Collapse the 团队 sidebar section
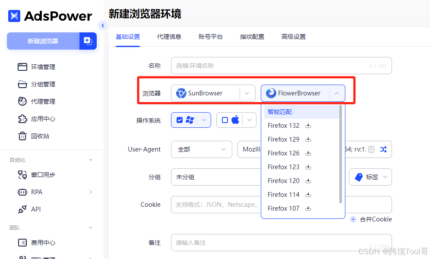430x259 pixels. tap(91, 228)
